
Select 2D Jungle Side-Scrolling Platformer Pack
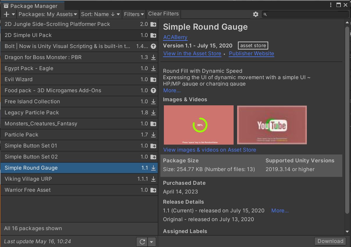[x=79, y=24]
